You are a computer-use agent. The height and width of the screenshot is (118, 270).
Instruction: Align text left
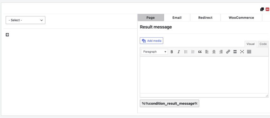pyautogui.click(x=207, y=52)
